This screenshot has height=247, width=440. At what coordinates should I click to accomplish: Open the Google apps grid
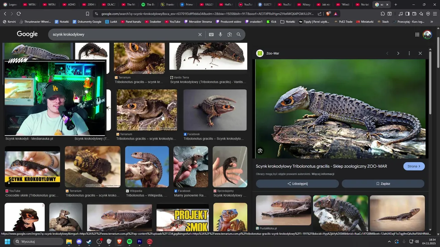pos(417,34)
